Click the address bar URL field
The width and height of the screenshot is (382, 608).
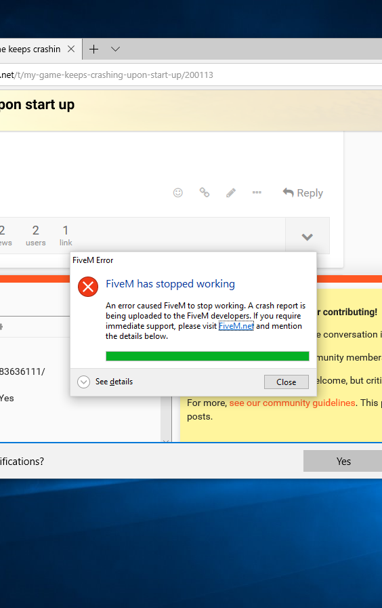pos(191,75)
